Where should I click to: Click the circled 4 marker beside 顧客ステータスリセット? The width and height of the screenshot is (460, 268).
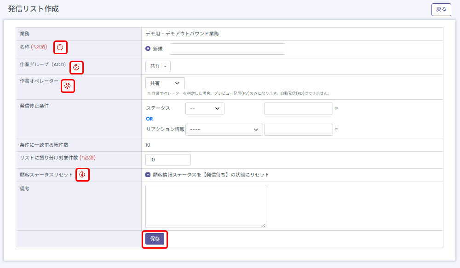82,175
